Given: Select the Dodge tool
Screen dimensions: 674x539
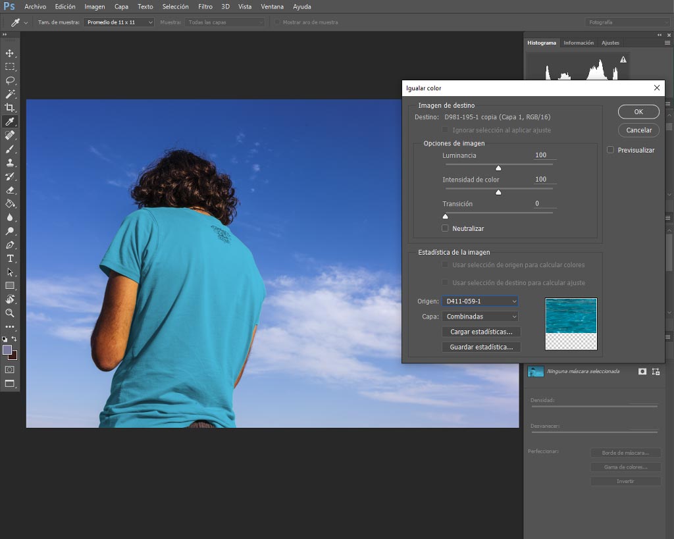Looking at the screenshot, I should (x=9, y=231).
